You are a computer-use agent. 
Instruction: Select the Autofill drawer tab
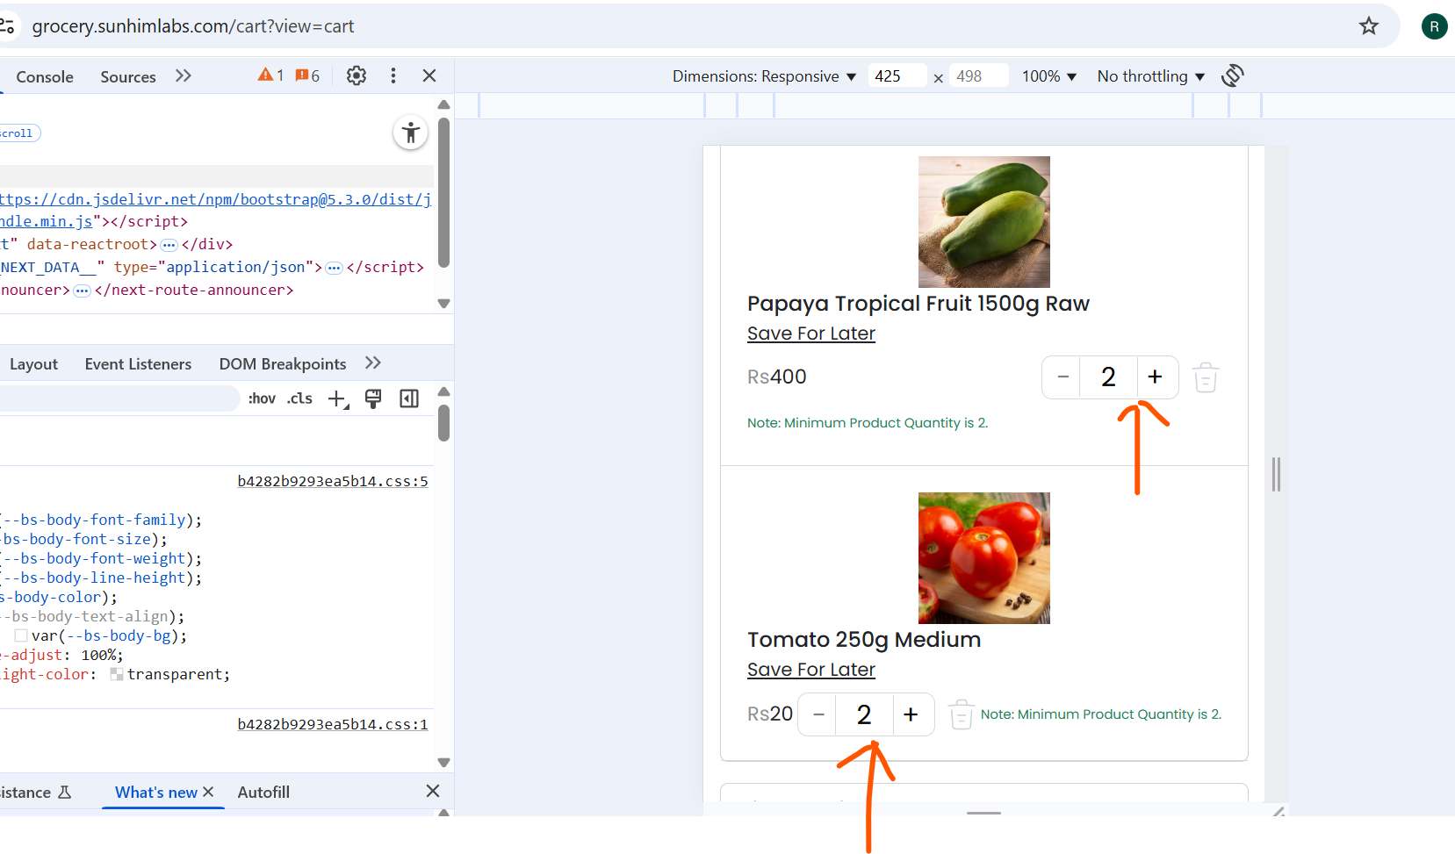pos(263,792)
